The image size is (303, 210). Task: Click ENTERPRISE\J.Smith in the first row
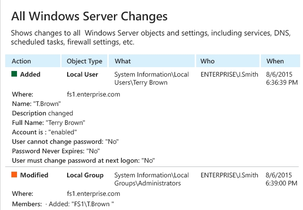coord(229,74)
